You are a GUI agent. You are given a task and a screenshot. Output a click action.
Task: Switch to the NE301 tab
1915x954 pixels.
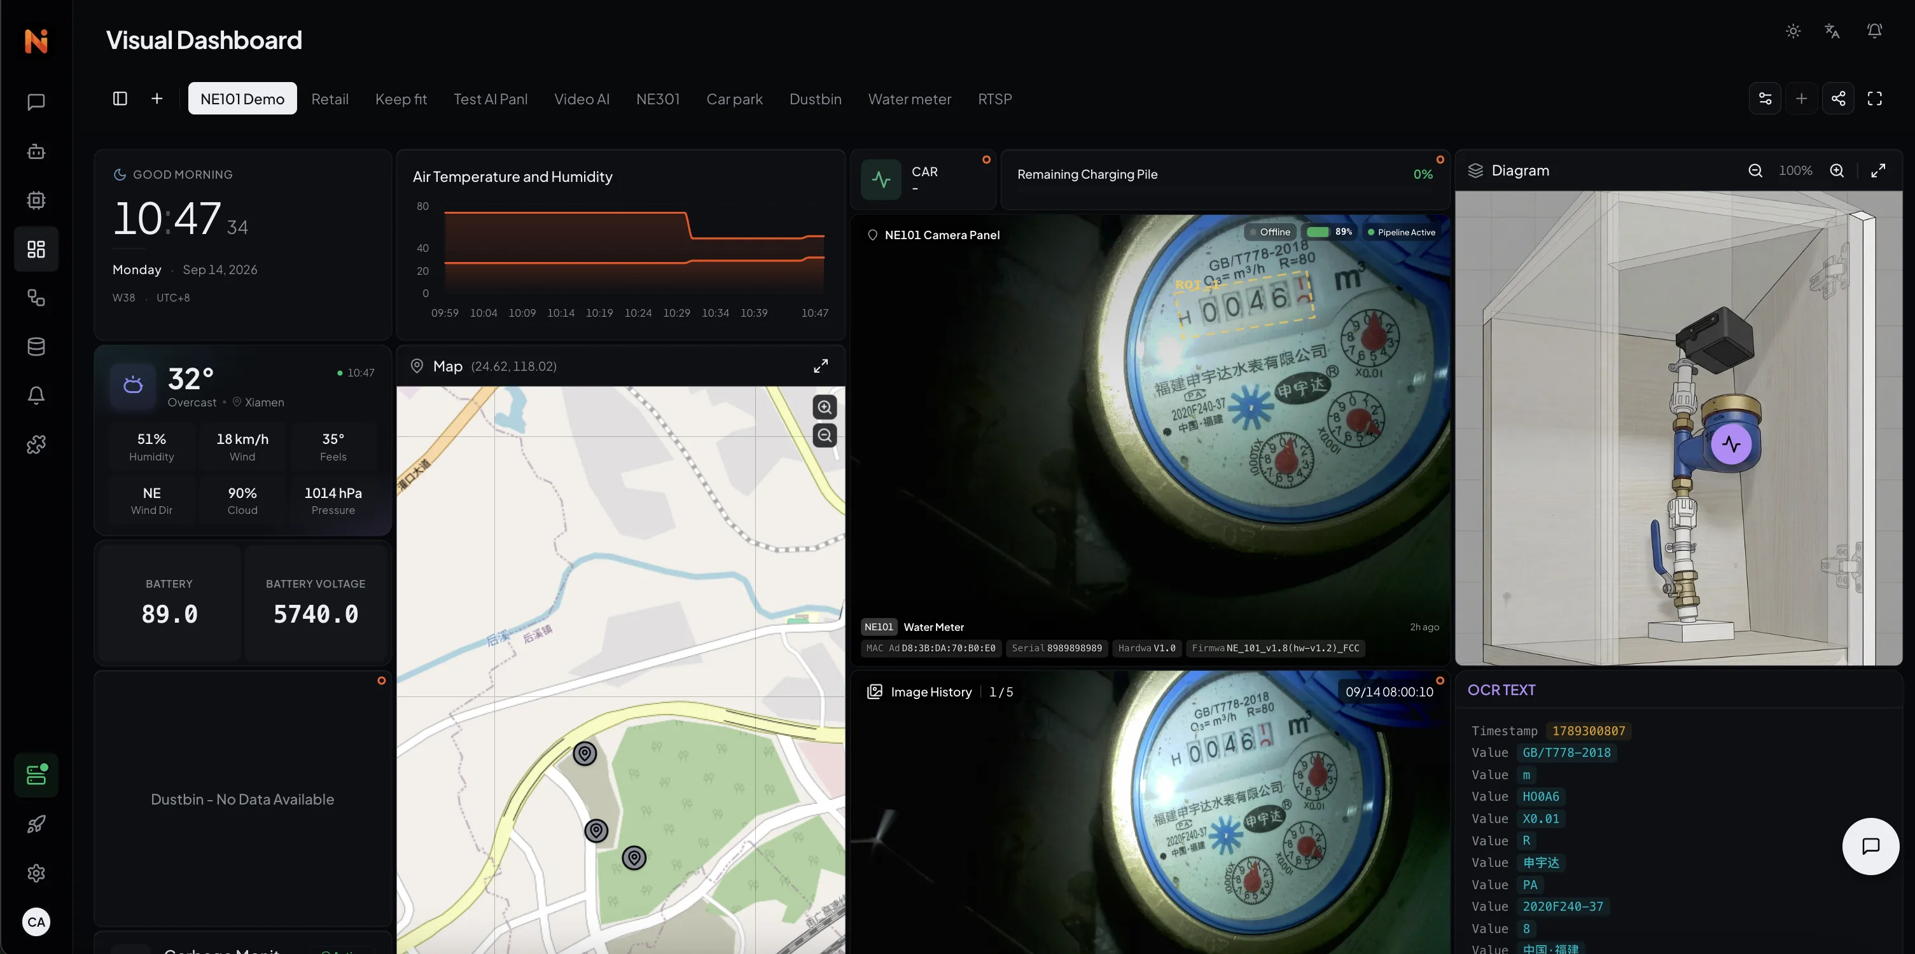click(658, 98)
